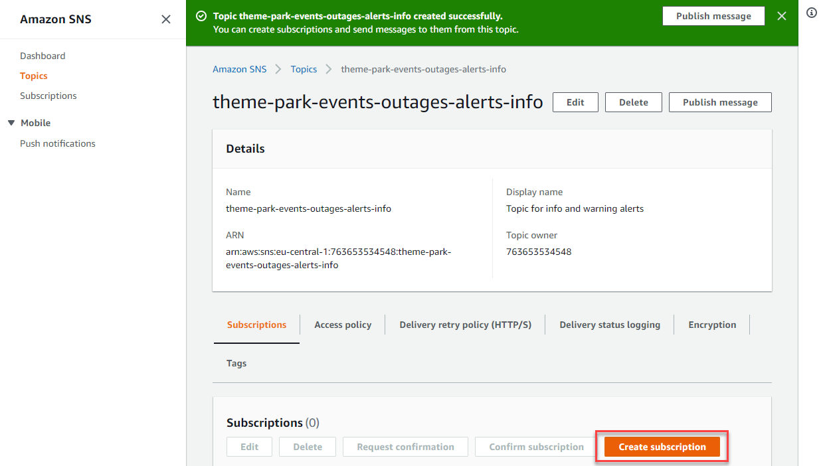Viewport: 825px width, 466px height.
Task: Click the Delete button beside the topic title
Action: [x=634, y=102]
